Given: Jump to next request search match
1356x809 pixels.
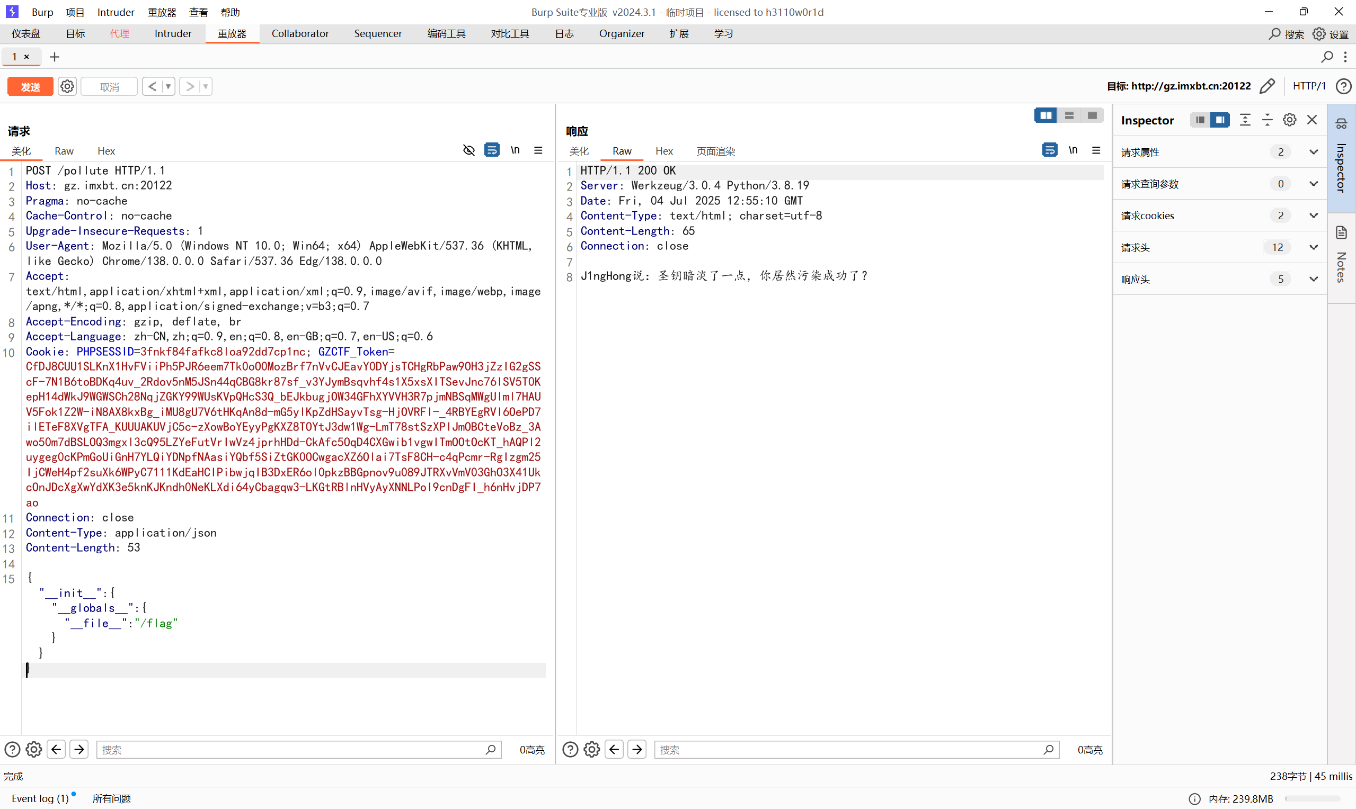Looking at the screenshot, I should pyautogui.click(x=79, y=750).
